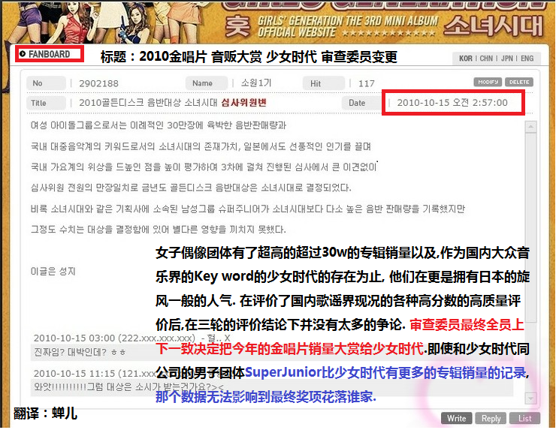Click comment timestamp 2010-10-15 11:15
This screenshot has height=430, width=559.
[x=74, y=374]
